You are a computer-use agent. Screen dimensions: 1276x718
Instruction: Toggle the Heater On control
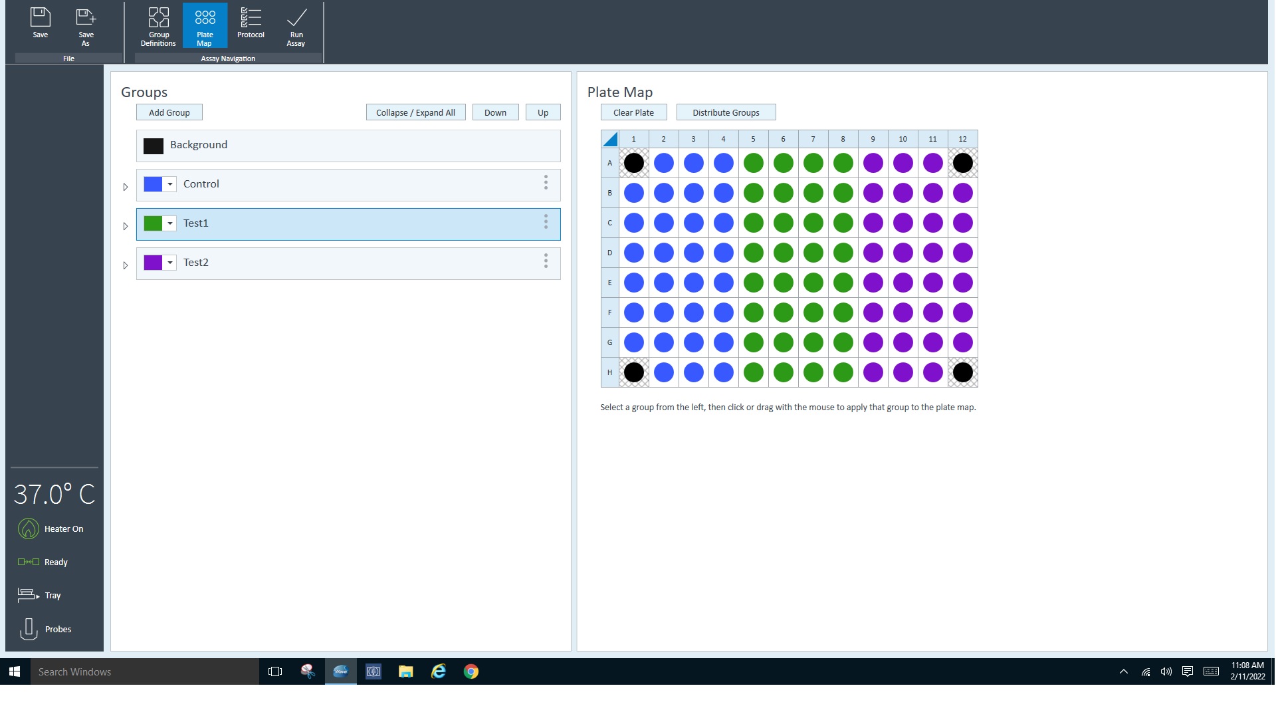tap(29, 529)
